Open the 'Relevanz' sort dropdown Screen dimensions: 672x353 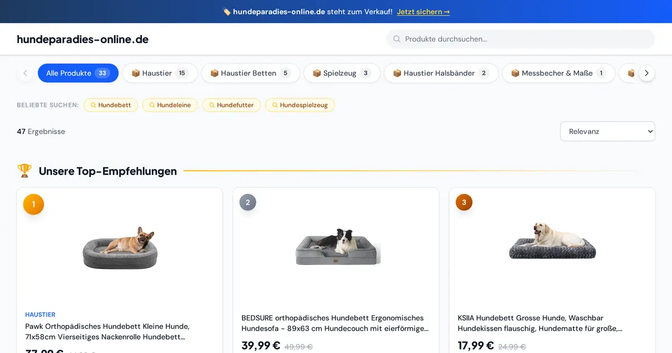click(608, 131)
